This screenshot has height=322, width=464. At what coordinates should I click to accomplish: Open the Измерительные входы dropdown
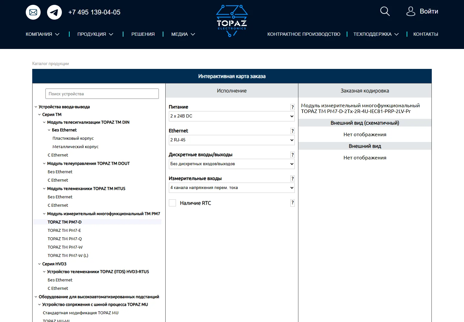point(232,188)
